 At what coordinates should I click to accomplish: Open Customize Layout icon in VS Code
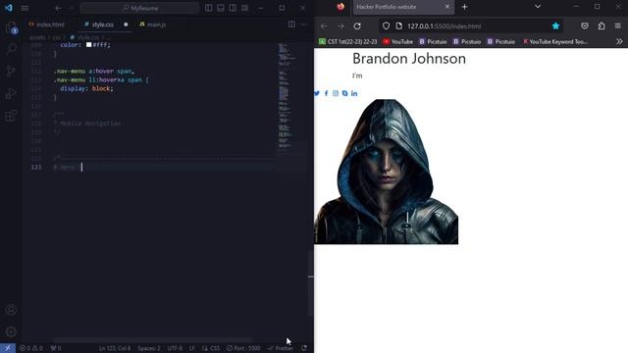(244, 8)
